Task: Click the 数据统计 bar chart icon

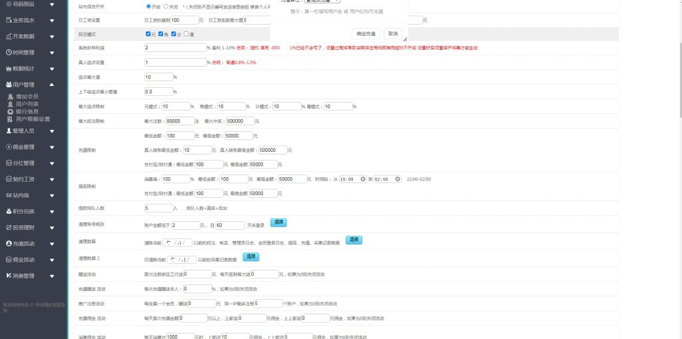Action: 9,69
